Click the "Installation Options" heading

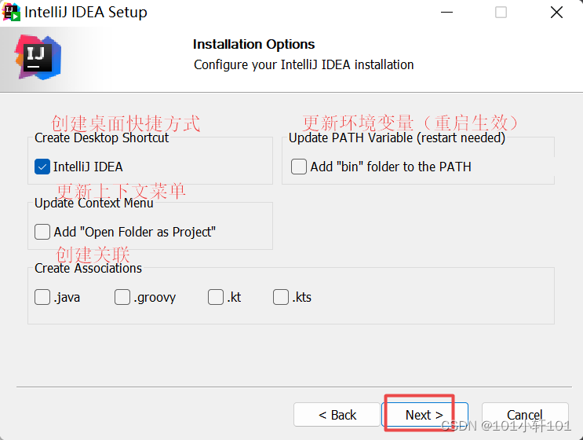(253, 44)
